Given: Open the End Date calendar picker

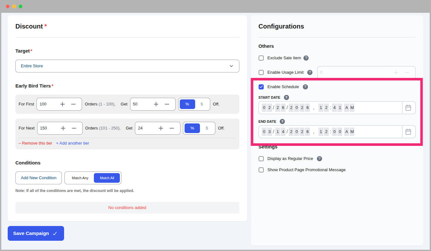Looking at the screenshot, I should coord(409,131).
